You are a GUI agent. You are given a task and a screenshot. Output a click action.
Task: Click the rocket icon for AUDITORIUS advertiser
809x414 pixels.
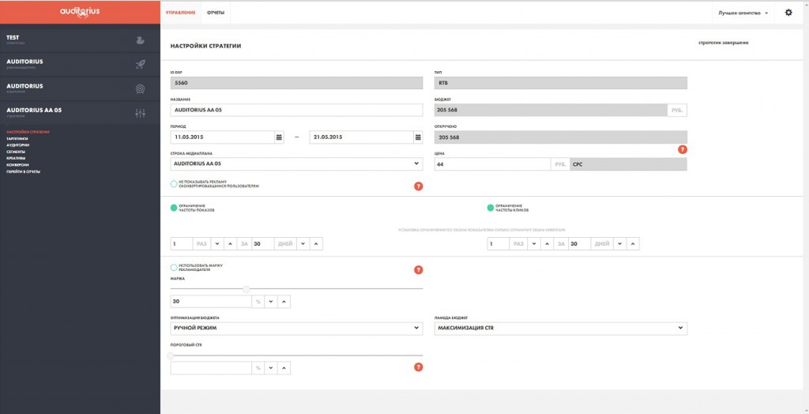[140, 64]
